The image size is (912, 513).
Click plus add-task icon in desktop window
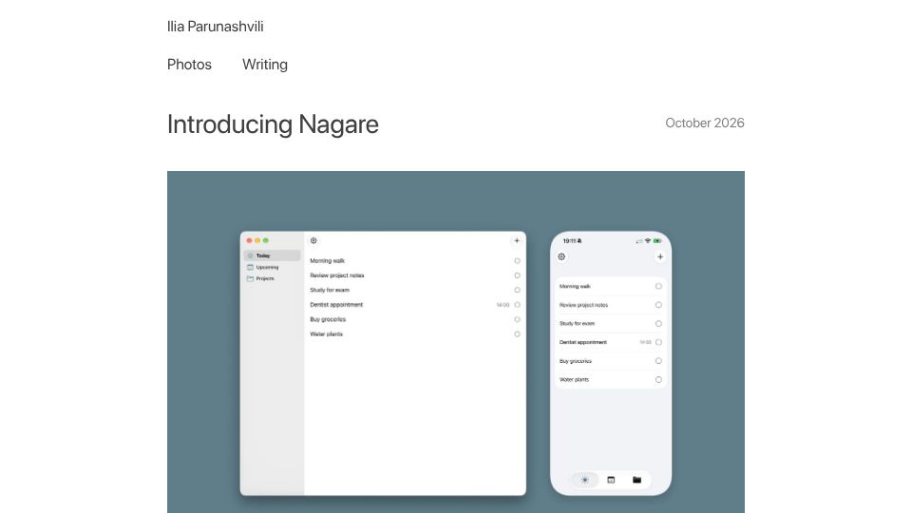coord(517,240)
